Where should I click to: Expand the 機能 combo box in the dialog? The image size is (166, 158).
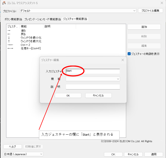(x=93, y=79)
